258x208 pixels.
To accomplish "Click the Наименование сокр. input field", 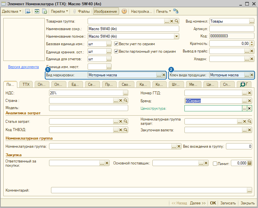I will [133, 29].
